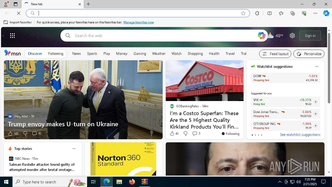Open Watchlist suggestions more options
This screenshot has width=332, height=187.
tap(316, 66)
